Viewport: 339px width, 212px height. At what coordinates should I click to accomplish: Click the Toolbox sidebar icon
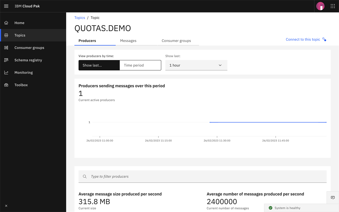(x=6, y=85)
